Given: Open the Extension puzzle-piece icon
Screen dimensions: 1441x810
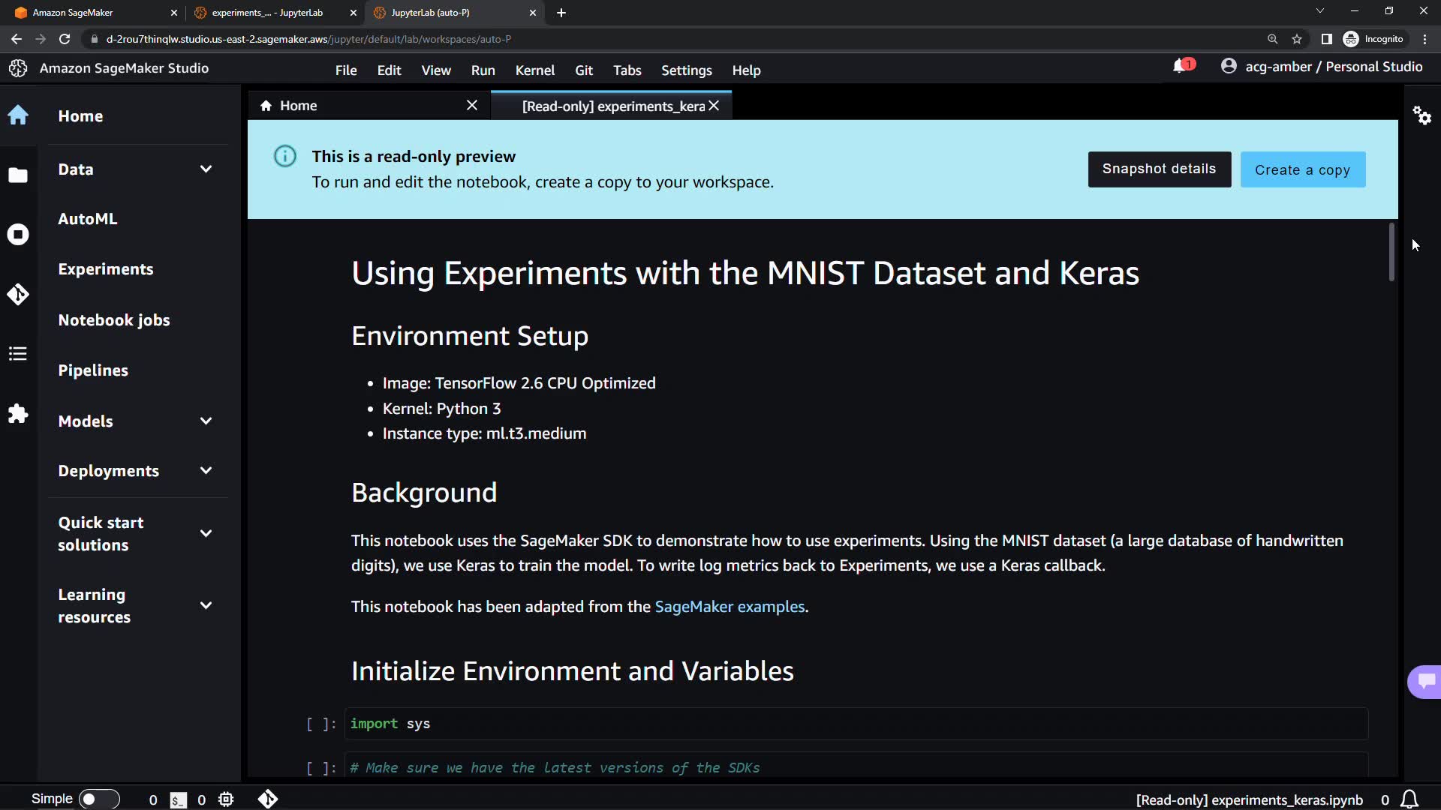Looking at the screenshot, I should (18, 414).
